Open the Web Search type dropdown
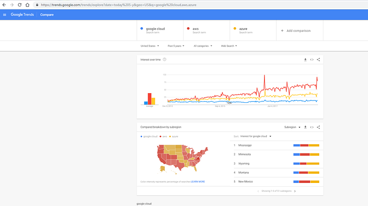Image resolution: width=368 pixels, height=206 pixels. click(229, 46)
